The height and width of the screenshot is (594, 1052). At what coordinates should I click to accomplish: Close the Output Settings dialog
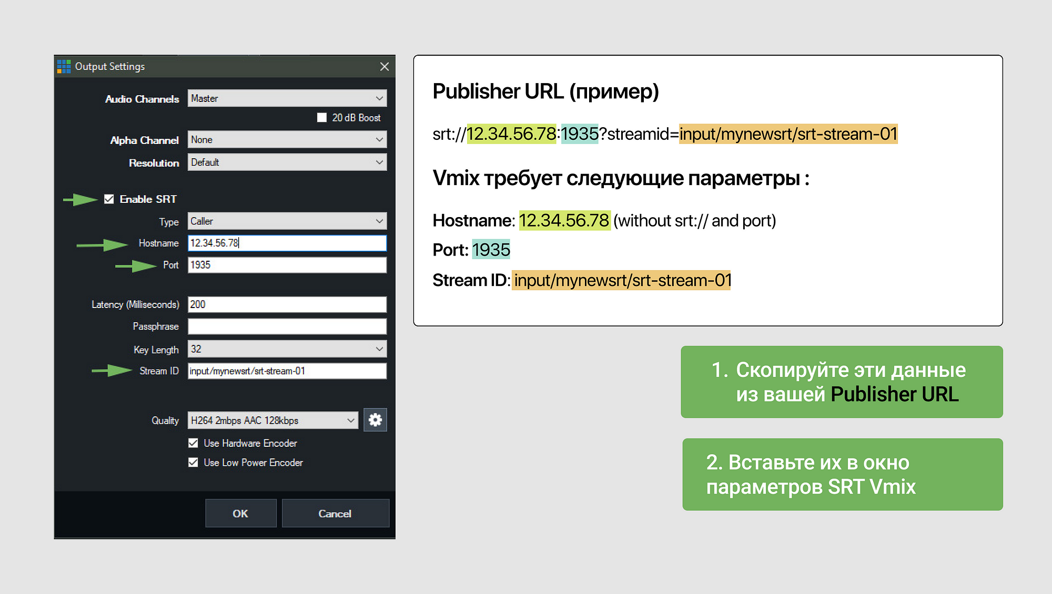[385, 66]
